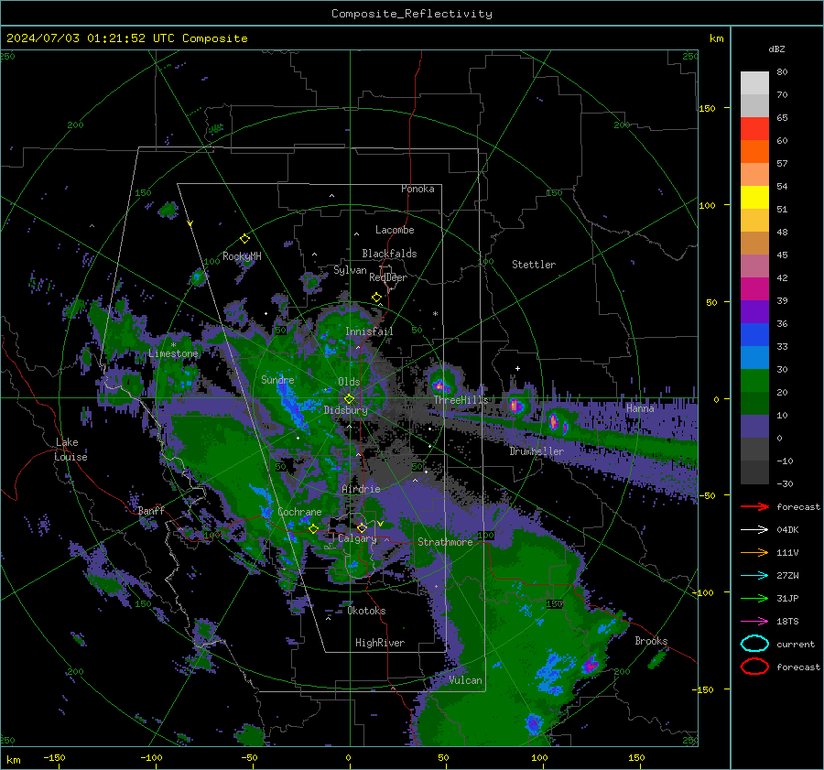Image resolution: width=824 pixels, height=770 pixels.
Task: Click the RockyMH city label
Action: tap(242, 256)
